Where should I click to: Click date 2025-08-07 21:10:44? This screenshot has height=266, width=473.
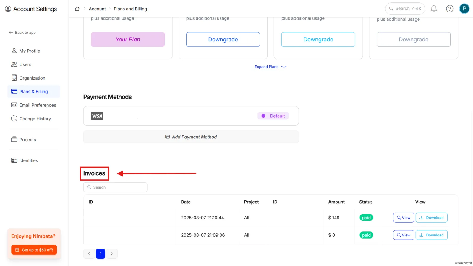pyautogui.click(x=203, y=218)
